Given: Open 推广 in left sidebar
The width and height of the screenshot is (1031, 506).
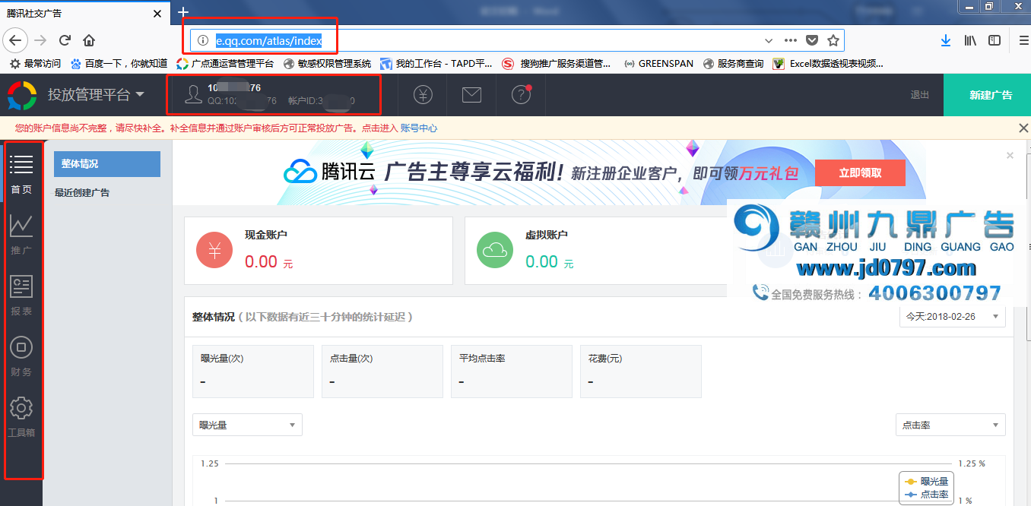Looking at the screenshot, I should tap(21, 235).
